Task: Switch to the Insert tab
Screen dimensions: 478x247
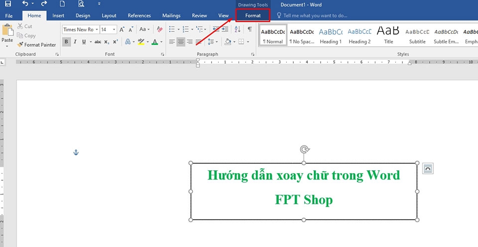Action: [x=58, y=15]
